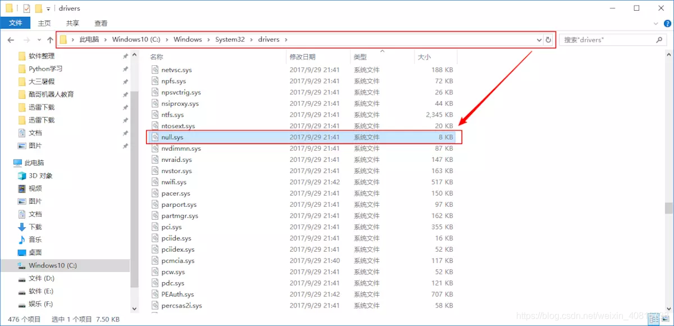
Task: Click the pin icon beside 大三暑假
Action: 125,82
